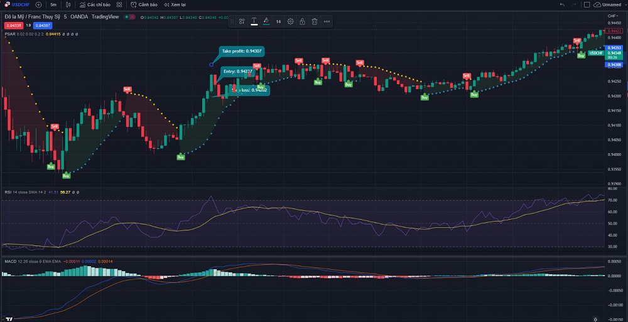Click the blue buy price 0.94357 button
Screen dimensions: 628x322
point(43,25)
